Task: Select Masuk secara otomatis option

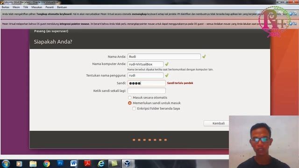Action: 130,98
